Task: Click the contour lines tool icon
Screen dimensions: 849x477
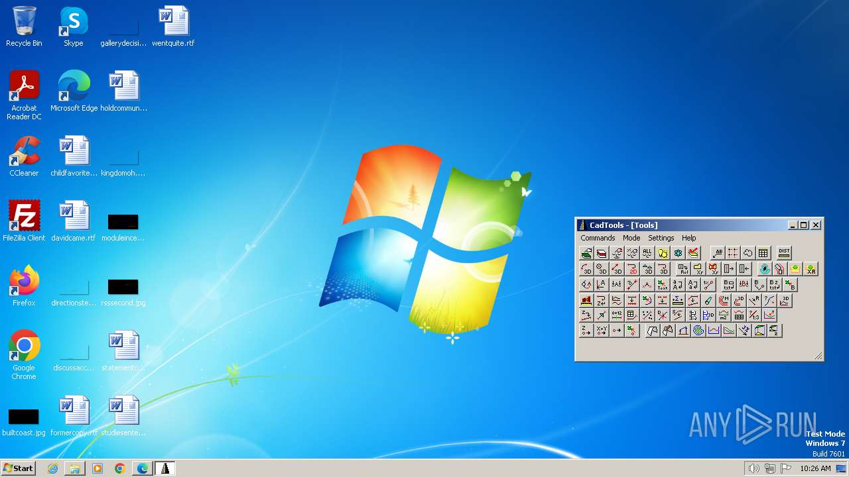Action: pos(698,331)
